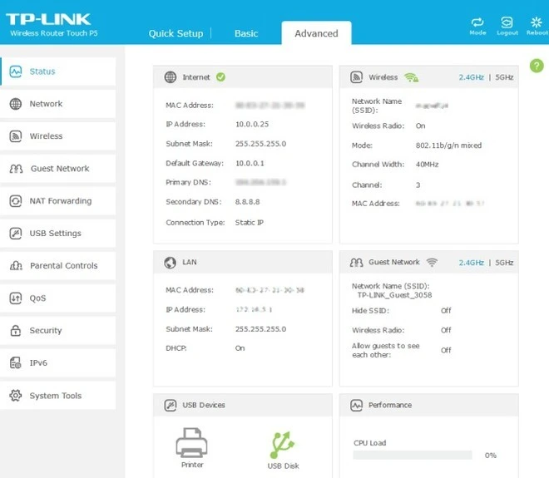The width and height of the screenshot is (549, 478).
Task: Switch to the Basic tab
Action: pos(246,33)
